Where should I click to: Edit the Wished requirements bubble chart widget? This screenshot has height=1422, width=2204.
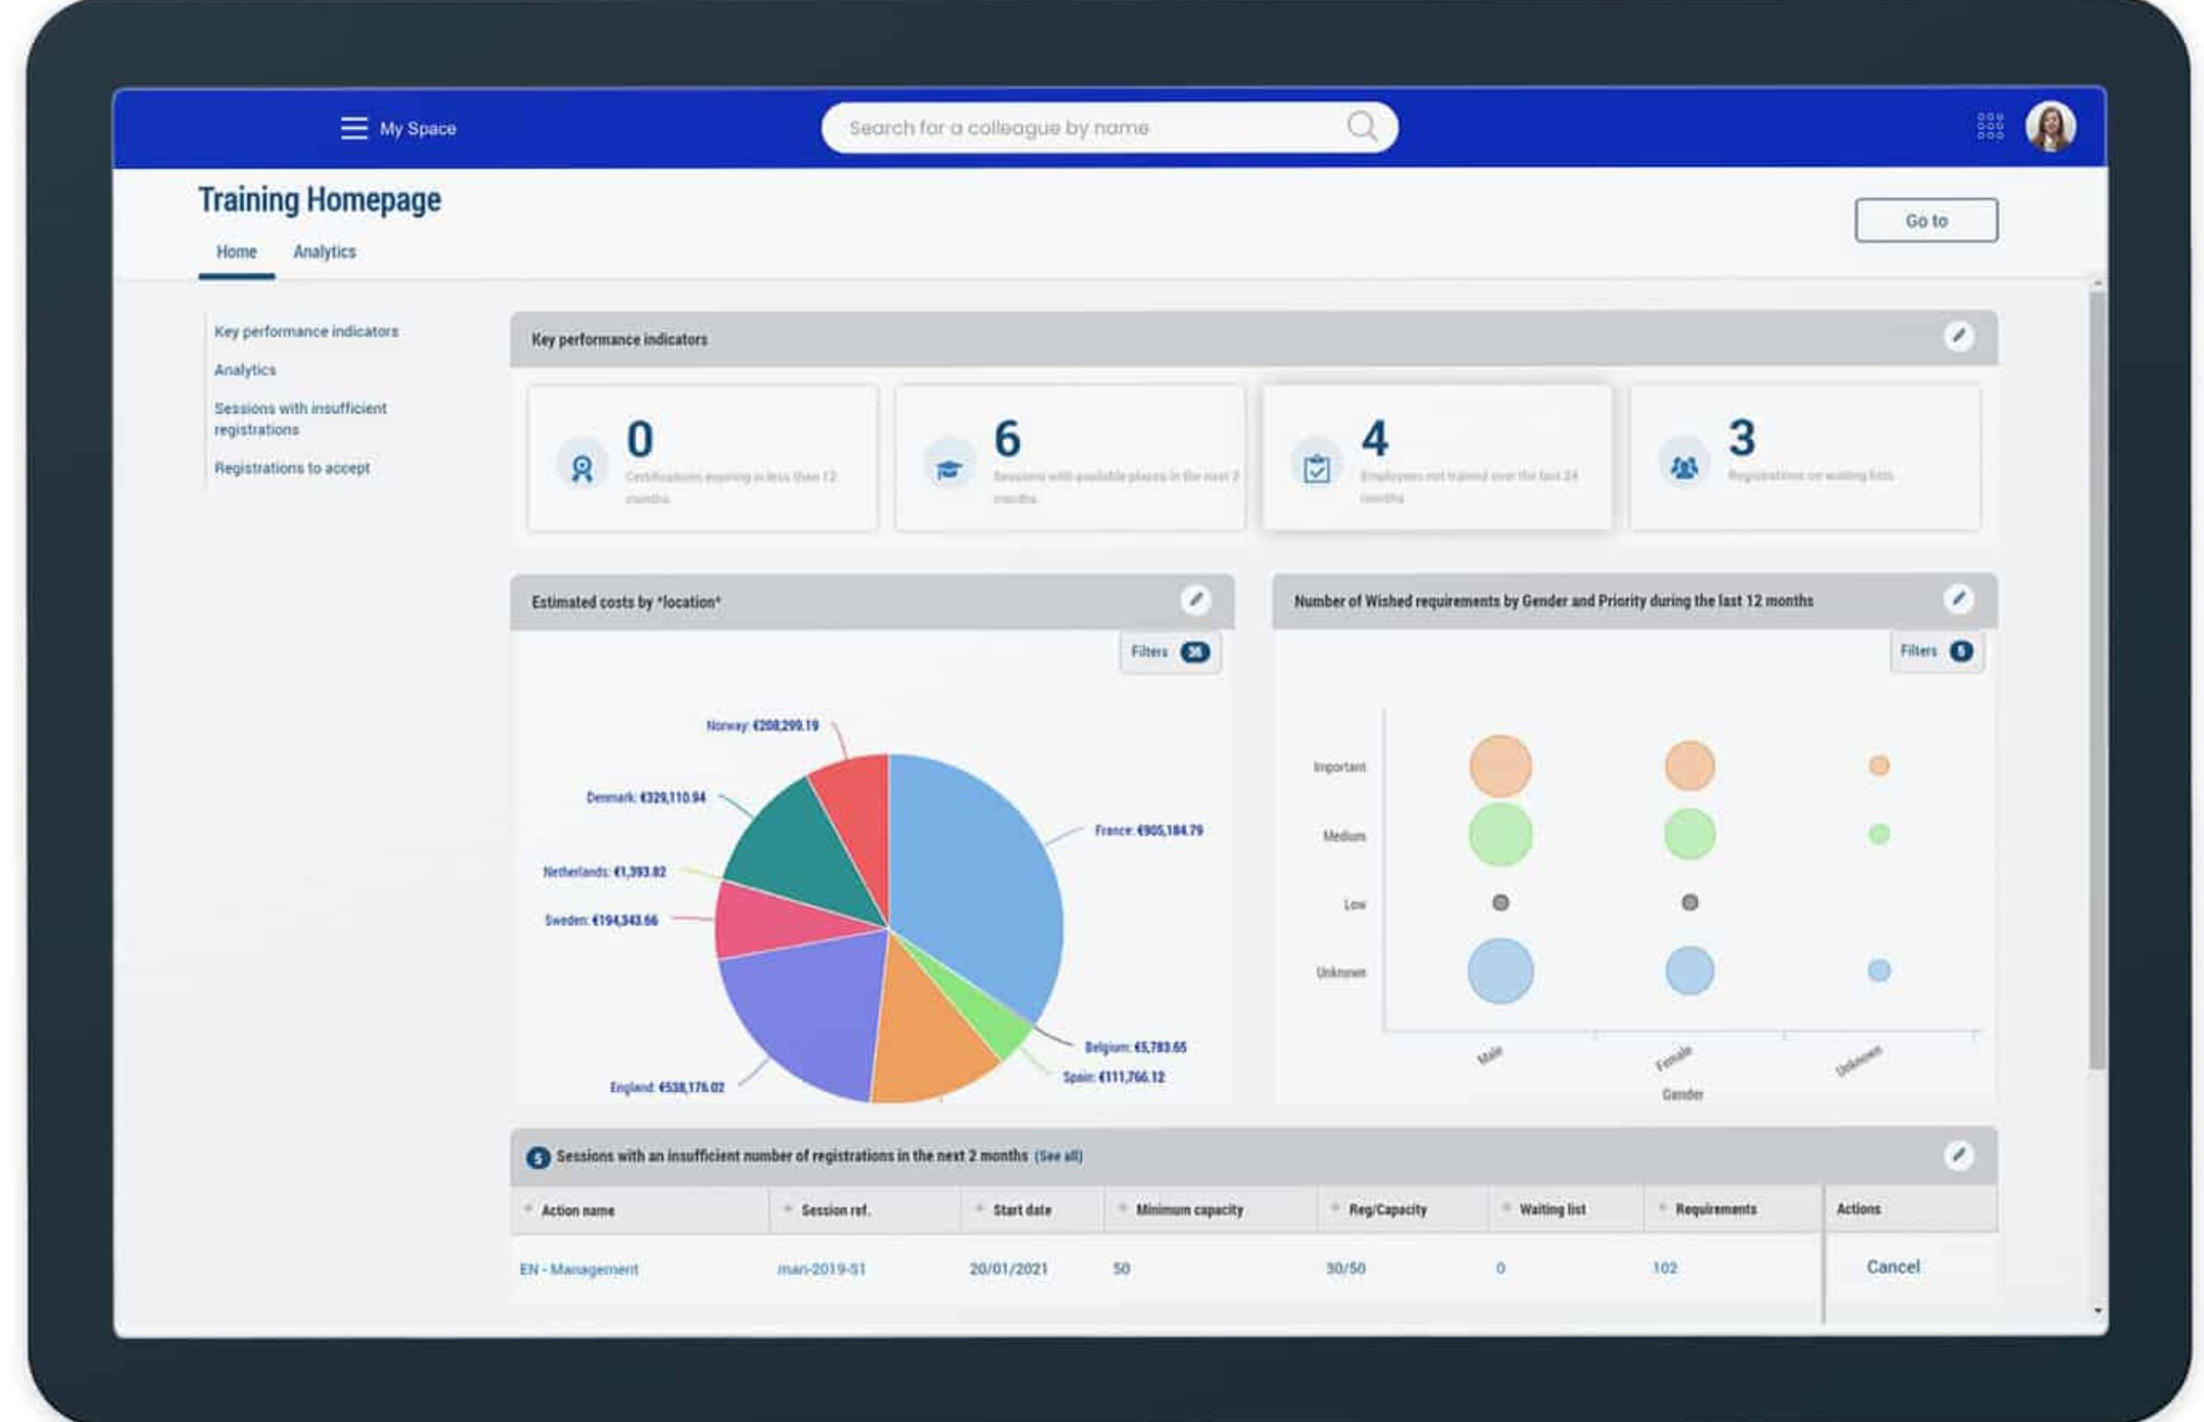pos(1957,599)
